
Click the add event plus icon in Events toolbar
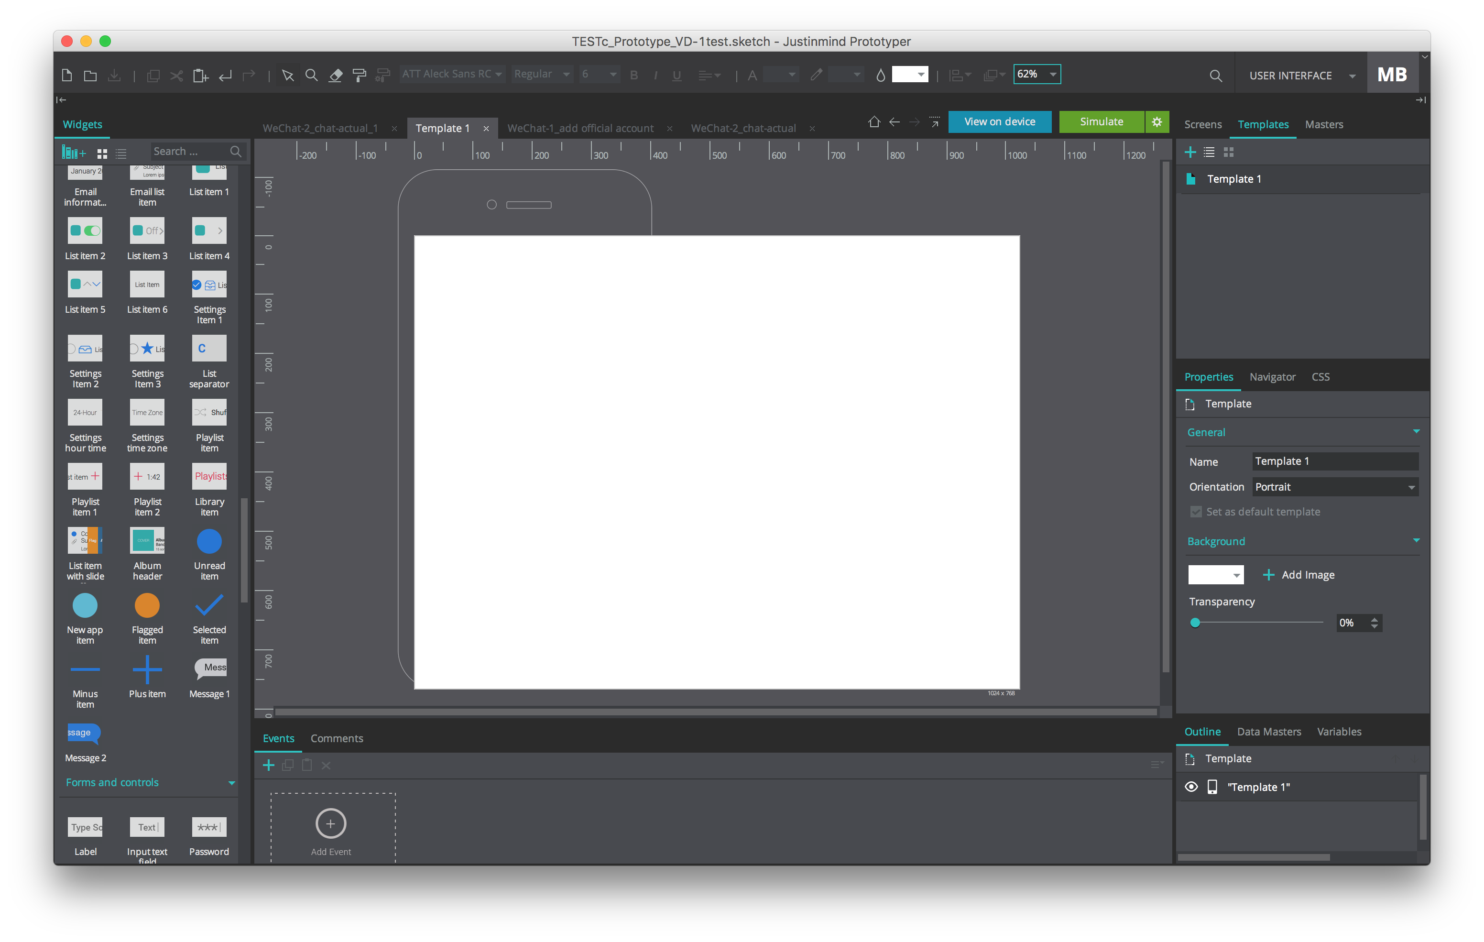269,765
